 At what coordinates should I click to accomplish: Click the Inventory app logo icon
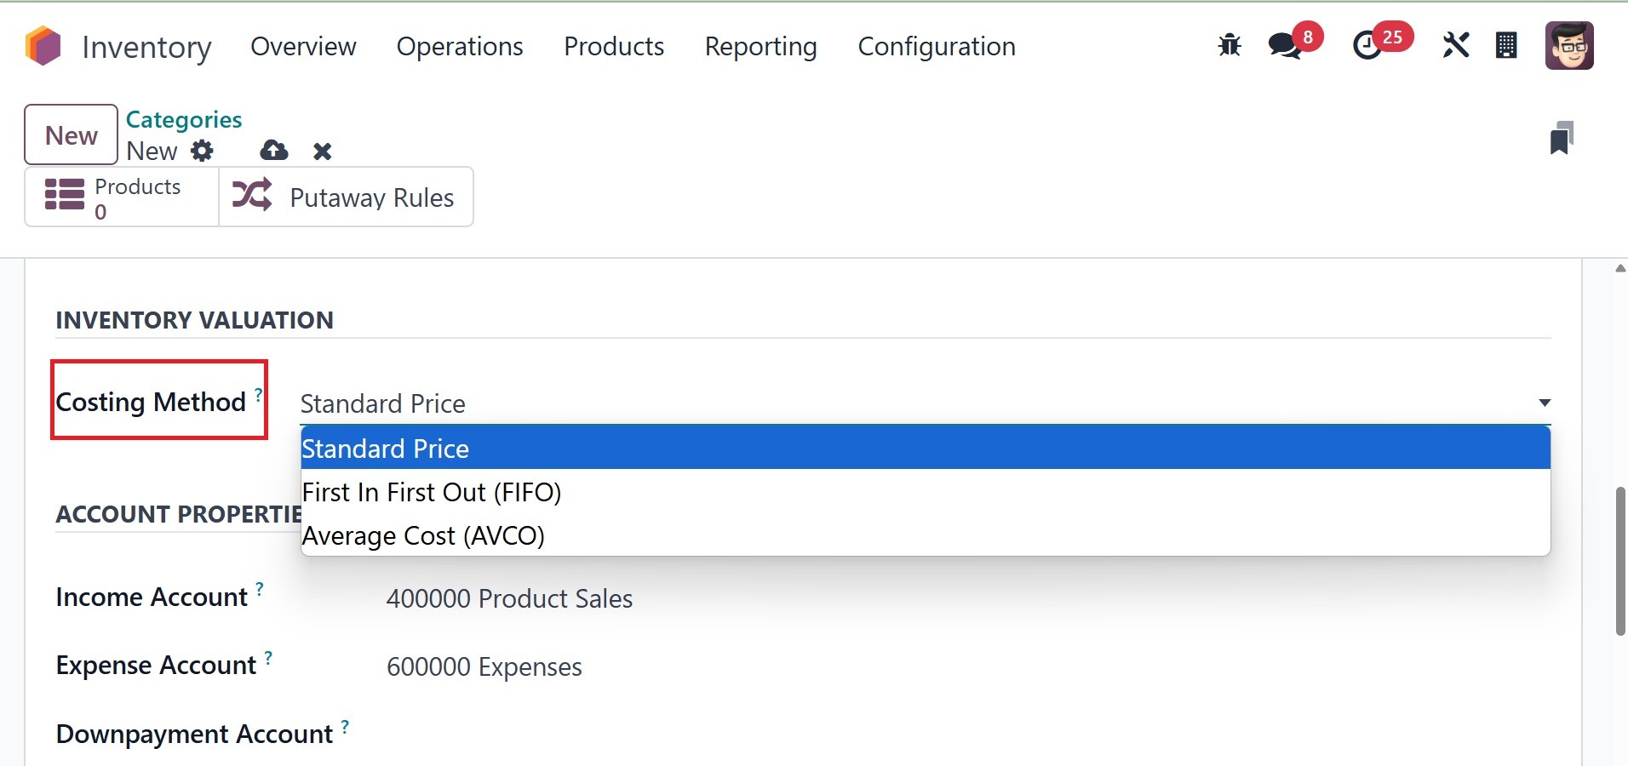tap(43, 46)
